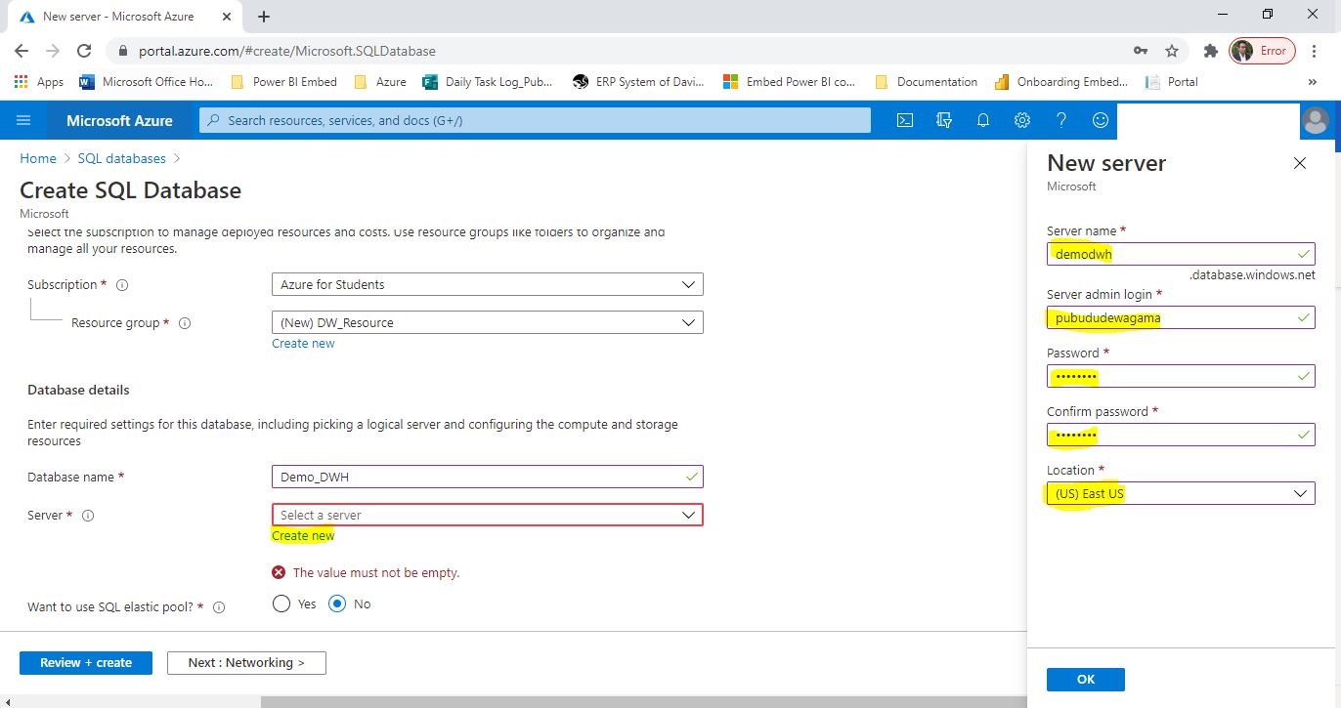Open the Subscription dropdown

pyautogui.click(x=487, y=284)
